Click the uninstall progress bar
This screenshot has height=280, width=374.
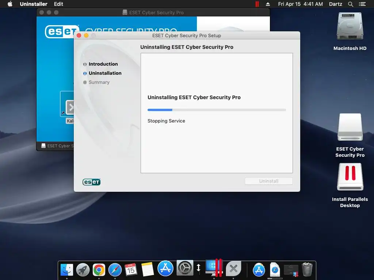(217, 110)
